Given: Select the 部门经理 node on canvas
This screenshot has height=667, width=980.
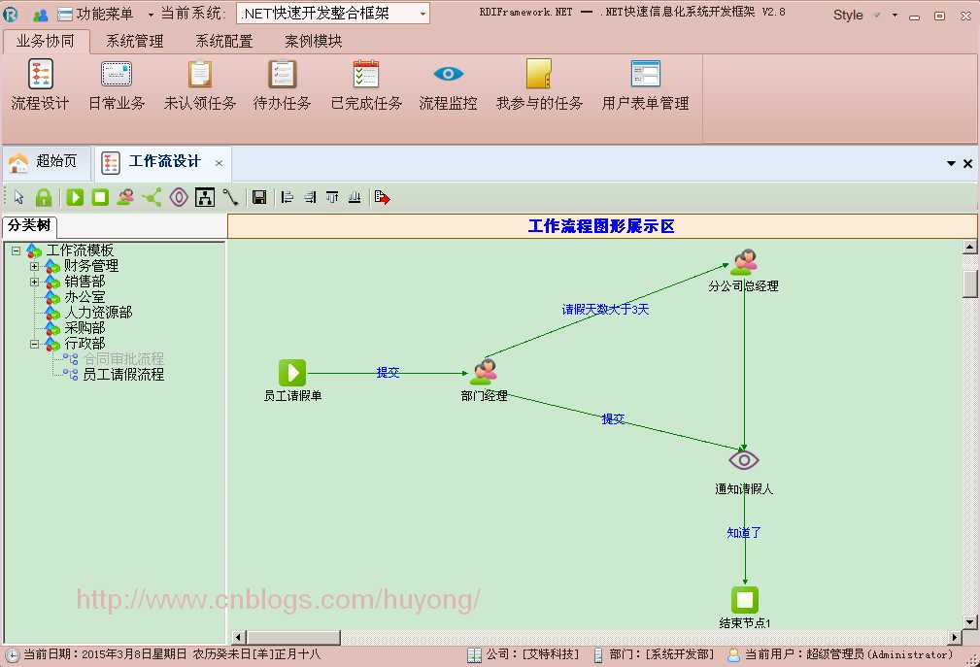Looking at the screenshot, I should pos(484,371).
